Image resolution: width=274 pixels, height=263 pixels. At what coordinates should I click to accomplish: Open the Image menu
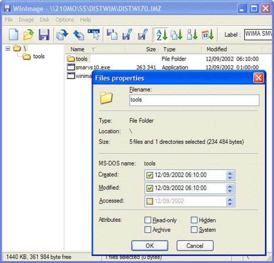[26, 20]
